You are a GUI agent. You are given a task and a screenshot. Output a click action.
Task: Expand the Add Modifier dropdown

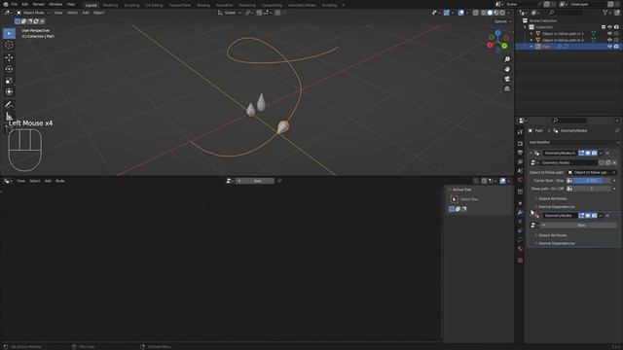(x=573, y=142)
